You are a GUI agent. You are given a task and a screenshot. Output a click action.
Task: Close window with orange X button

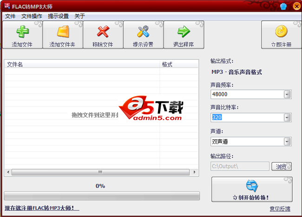pyautogui.click(x=296, y=7)
